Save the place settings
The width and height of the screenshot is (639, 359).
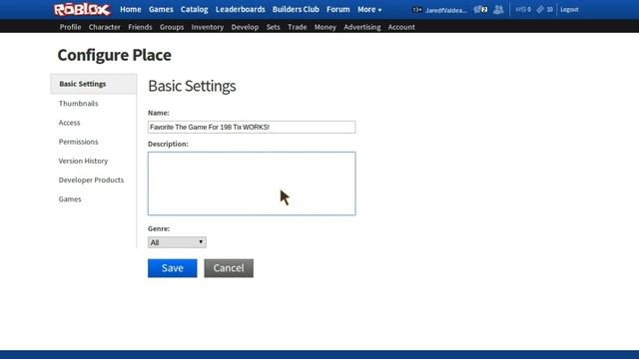[173, 268]
